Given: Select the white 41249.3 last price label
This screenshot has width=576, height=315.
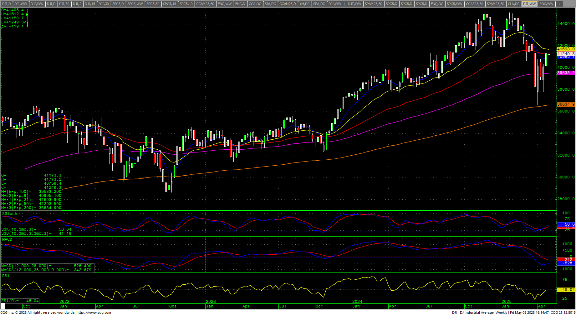Looking at the screenshot, I should coord(566,54).
